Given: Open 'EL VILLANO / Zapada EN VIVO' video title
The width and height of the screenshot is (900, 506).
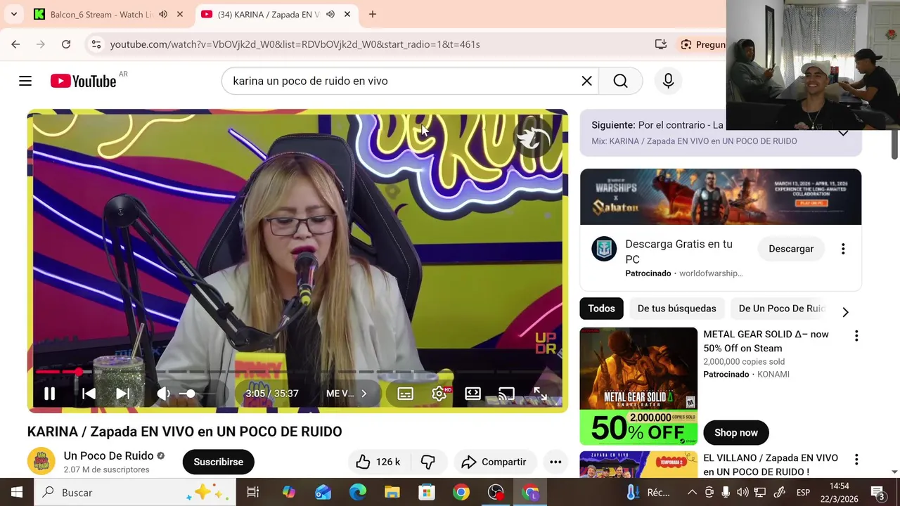Looking at the screenshot, I should pos(771,465).
